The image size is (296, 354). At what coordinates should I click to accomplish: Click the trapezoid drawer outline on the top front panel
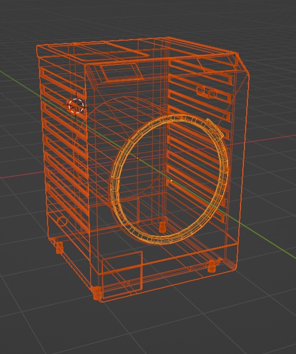[x=121, y=72]
